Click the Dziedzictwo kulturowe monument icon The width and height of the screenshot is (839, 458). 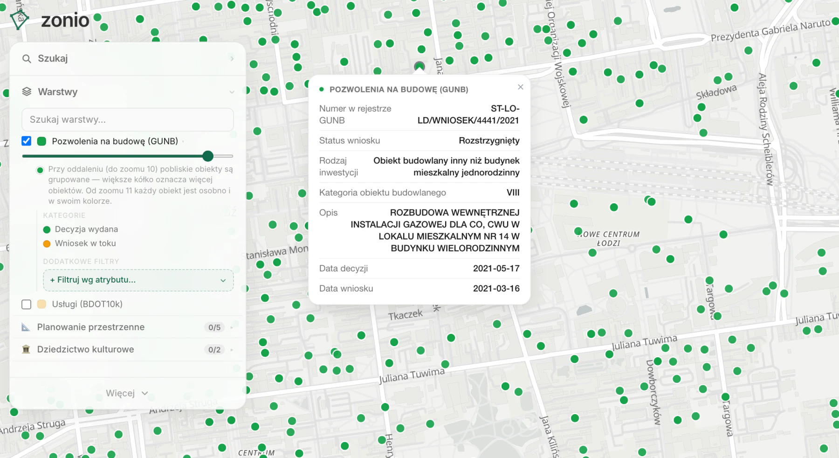26,349
